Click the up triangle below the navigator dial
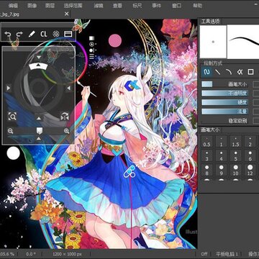This screenshot has width=259, height=259. pos(39,118)
